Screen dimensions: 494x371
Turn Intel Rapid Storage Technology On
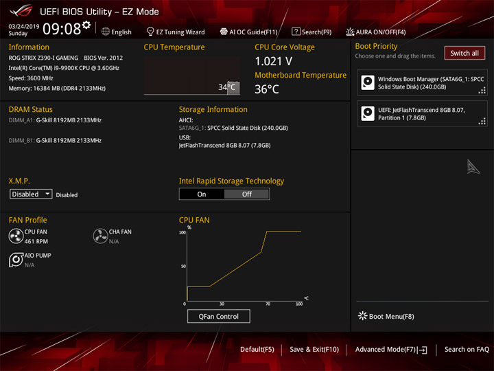tap(202, 194)
